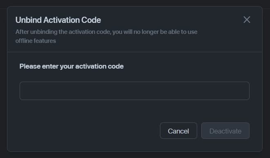270x158 pixels.
Task: Click the X icon in dialog header
Action: point(247,20)
